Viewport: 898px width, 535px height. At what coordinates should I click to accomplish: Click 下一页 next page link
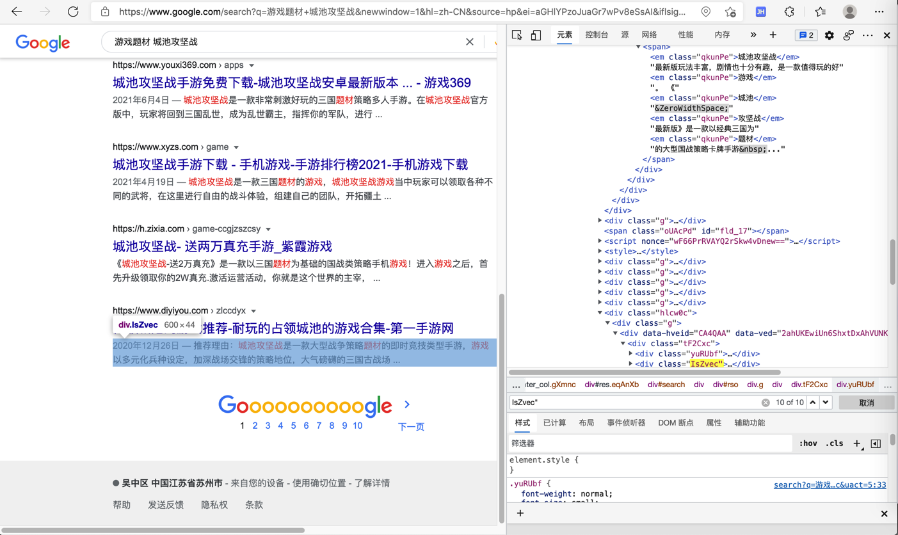(x=411, y=426)
